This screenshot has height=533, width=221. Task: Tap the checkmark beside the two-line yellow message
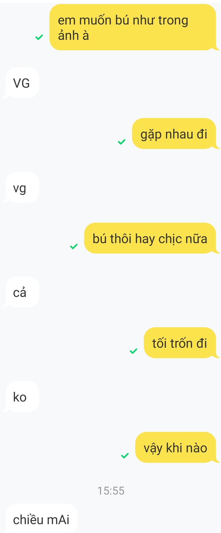39,37
